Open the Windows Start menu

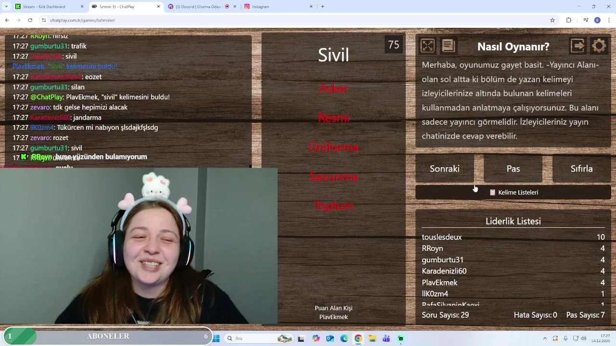click(x=217, y=338)
